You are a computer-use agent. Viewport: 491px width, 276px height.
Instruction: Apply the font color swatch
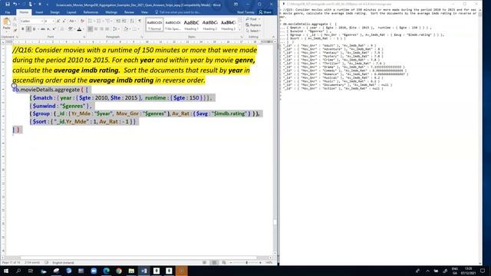click(x=79, y=29)
